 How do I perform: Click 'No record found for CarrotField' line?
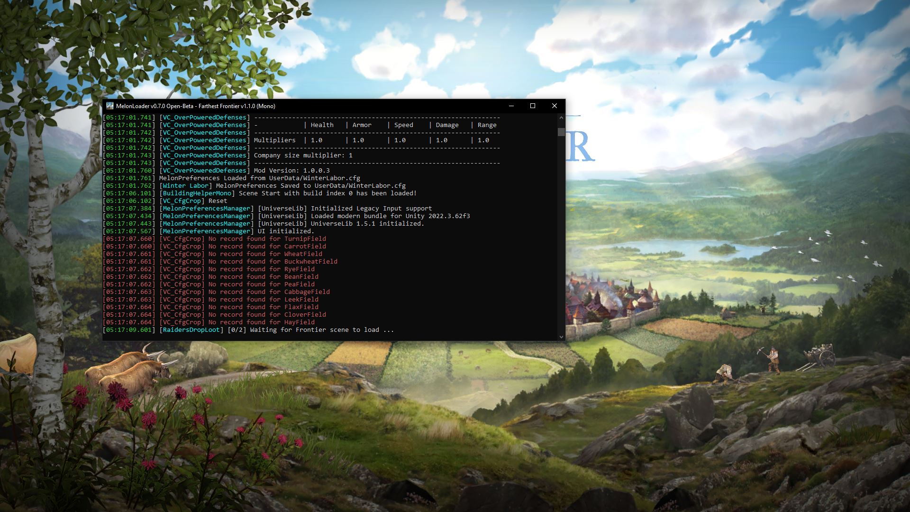click(x=267, y=247)
